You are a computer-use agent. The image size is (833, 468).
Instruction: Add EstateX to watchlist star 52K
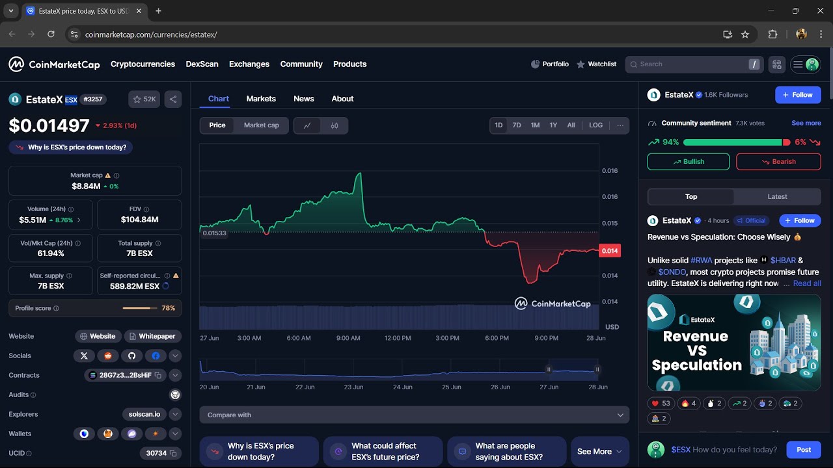point(144,99)
